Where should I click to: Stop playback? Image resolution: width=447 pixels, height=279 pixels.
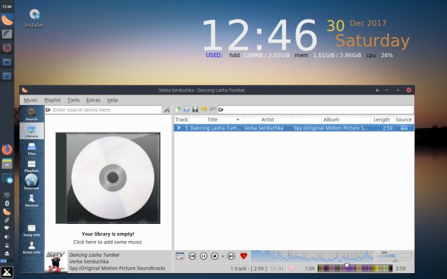coord(215,256)
